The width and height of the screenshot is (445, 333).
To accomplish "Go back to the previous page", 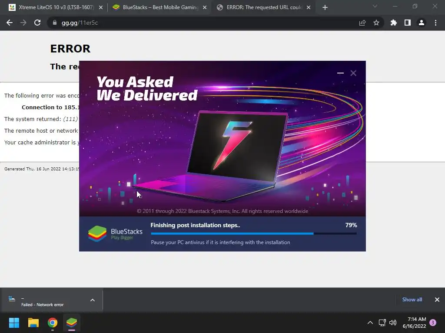I will coord(10,23).
